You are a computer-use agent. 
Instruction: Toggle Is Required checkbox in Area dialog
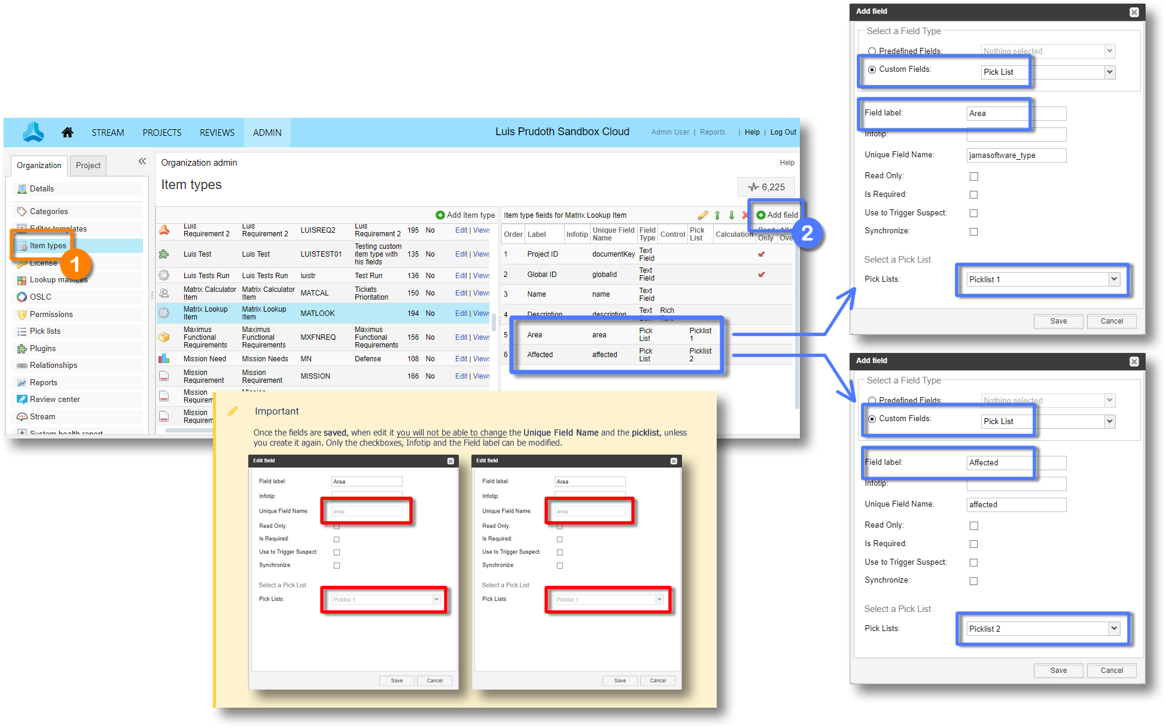(974, 194)
